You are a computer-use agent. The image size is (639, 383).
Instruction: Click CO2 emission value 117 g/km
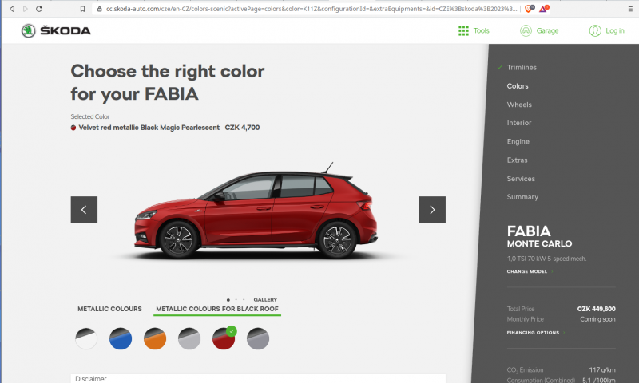click(602, 370)
